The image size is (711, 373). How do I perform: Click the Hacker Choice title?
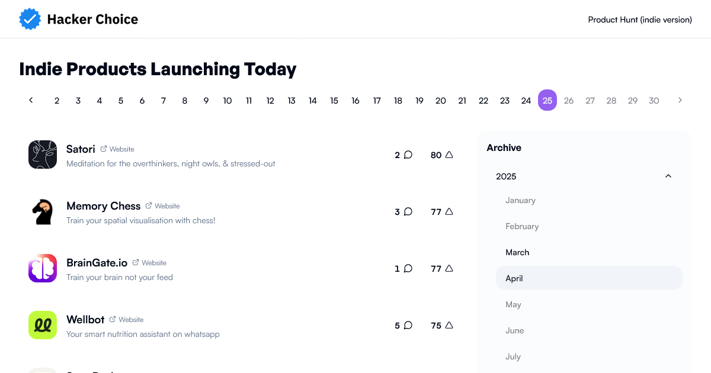click(x=92, y=18)
